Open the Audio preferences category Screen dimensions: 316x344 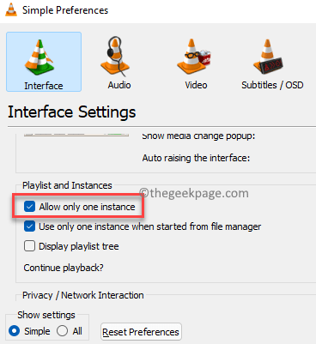(x=118, y=62)
